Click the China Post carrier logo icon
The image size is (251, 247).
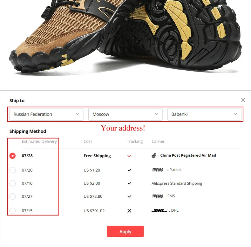coord(154,155)
